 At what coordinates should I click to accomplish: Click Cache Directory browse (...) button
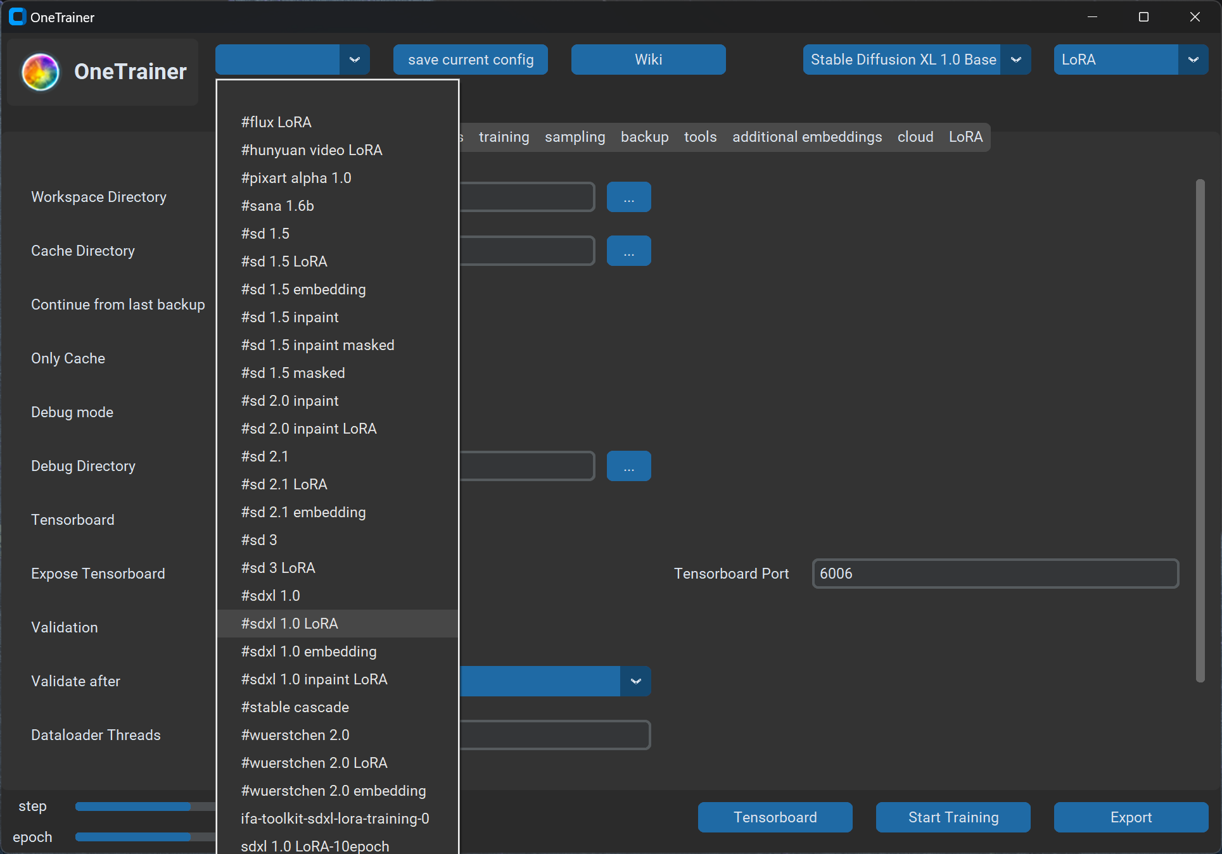click(628, 251)
